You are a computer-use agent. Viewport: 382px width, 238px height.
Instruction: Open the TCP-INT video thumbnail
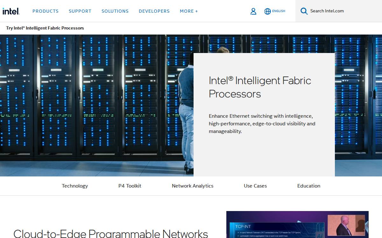[x=297, y=225]
